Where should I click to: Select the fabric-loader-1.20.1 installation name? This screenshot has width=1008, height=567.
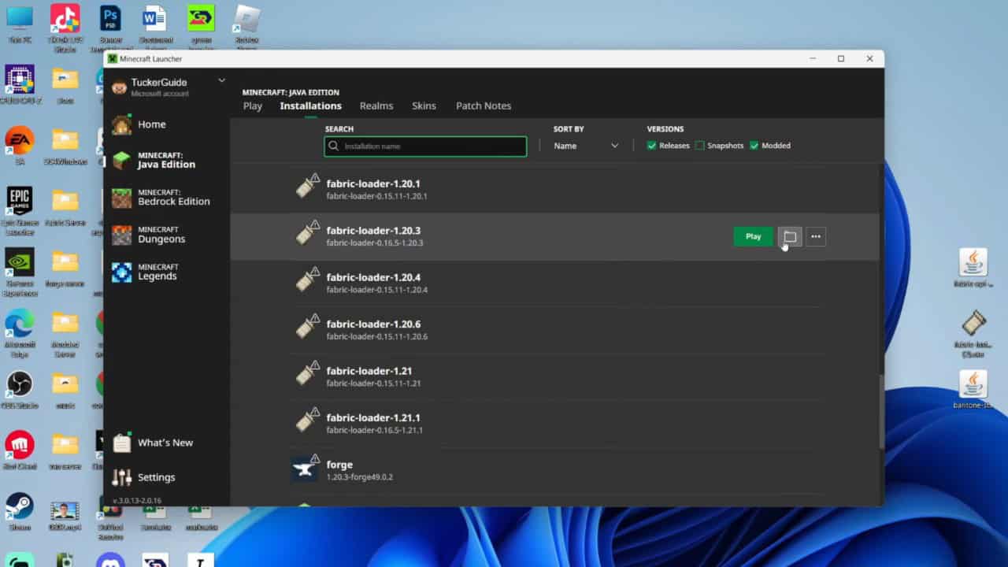pyautogui.click(x=373, y=184)
